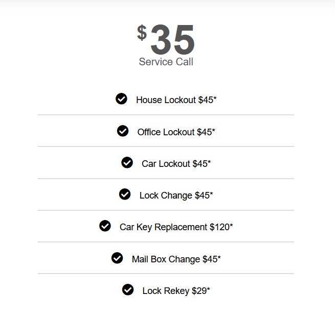Screen dimensions: 335x319
Task: Click the checkmark icon by Mail Box Change
Action: (117, 258)
